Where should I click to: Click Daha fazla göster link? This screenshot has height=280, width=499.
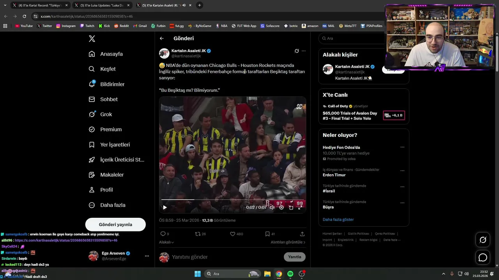tap(338, 220)
